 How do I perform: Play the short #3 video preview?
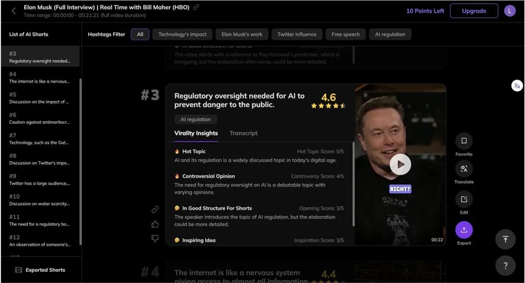(x=400, y=164)
